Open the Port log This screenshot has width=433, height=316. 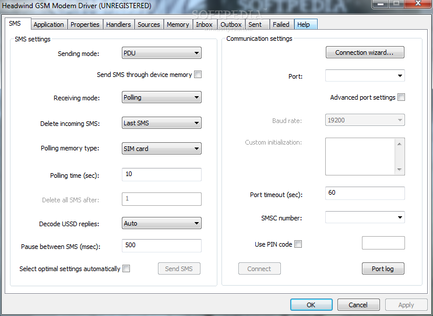pyautogui.click(x=383, y=269)
